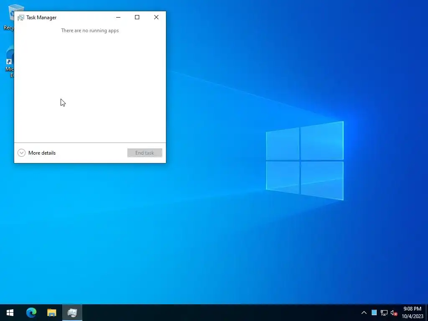The width and height of the screenshot is (428, 321).
Task: Click the muted volume tray icon
Action: [x=394, y=313]
